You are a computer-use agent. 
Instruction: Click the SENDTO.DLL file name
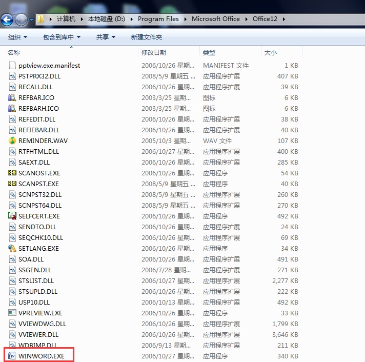[37, 227]
